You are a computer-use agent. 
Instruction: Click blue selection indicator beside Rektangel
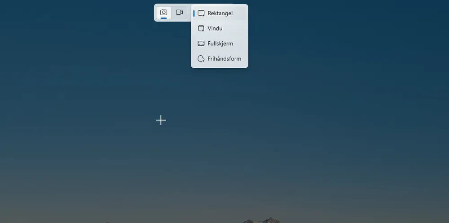[194, 13]
